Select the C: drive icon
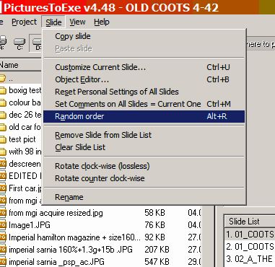 point(19,42)
